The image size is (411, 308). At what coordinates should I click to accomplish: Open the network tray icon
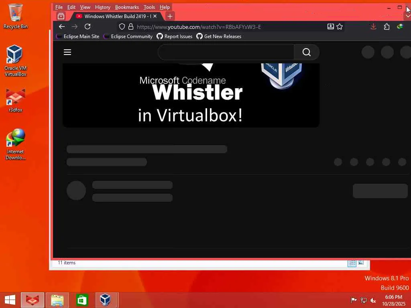click(364, 300)
